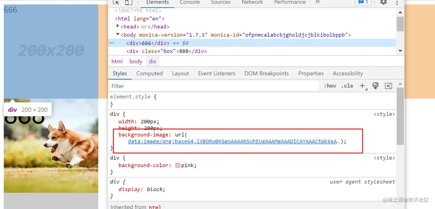Image resolution: width=435 pixels, height=209 pixels.
Task: Focus the styles Filter field
Action: [x=215, y=86]
